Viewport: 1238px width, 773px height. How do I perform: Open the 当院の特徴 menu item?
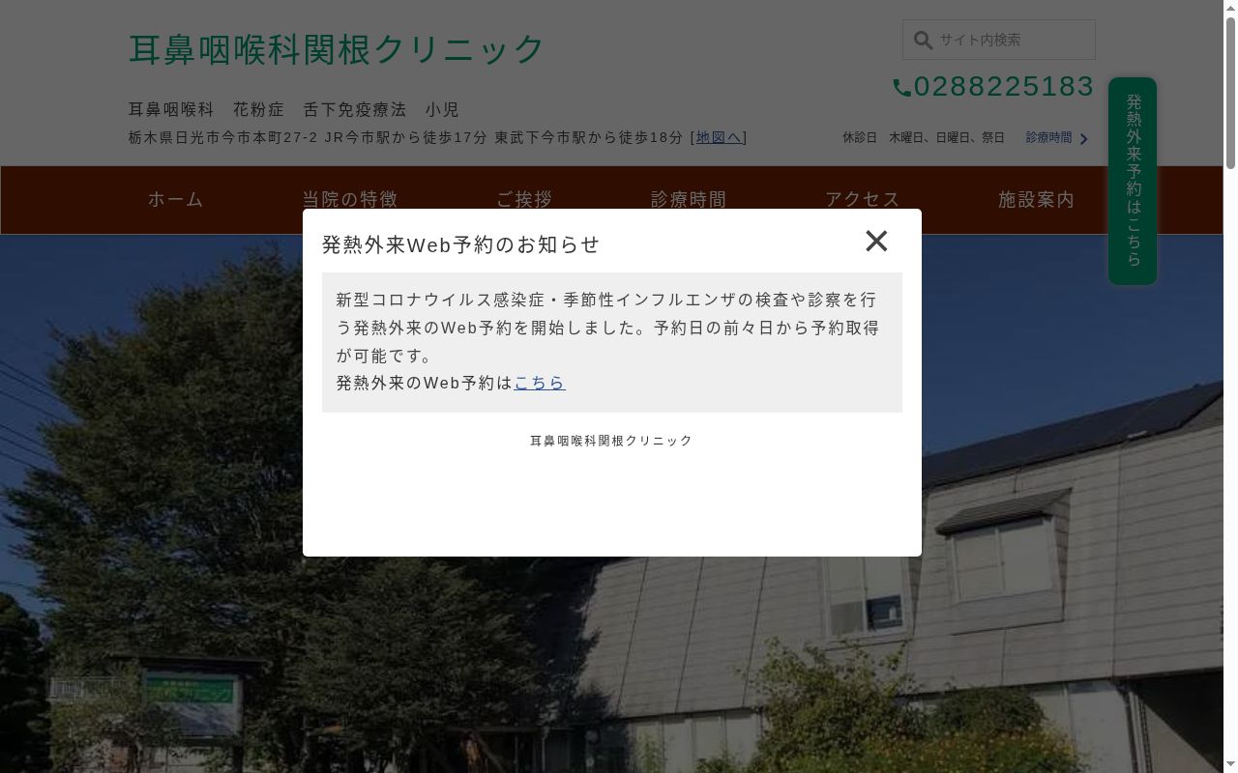coord(350,200)
